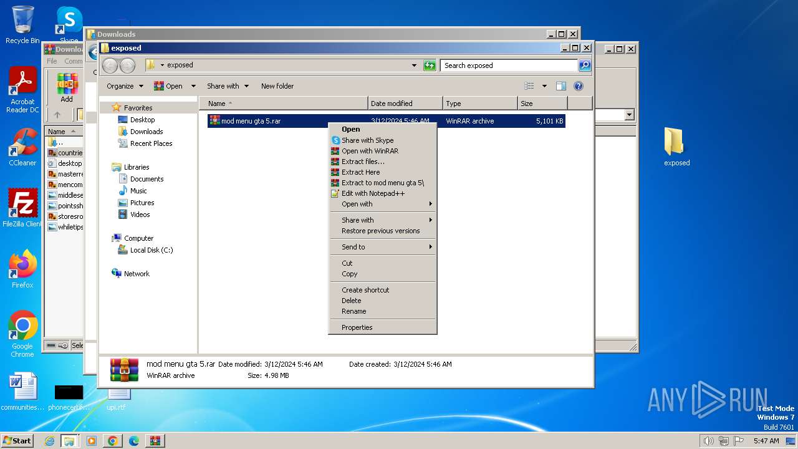The height and width of the screenshot is (449, 798).
Task: Open the Recycle Bin desktop icon
Action: 22,25
